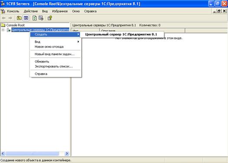Minimize the inner MDI console window

pos(214,11)
